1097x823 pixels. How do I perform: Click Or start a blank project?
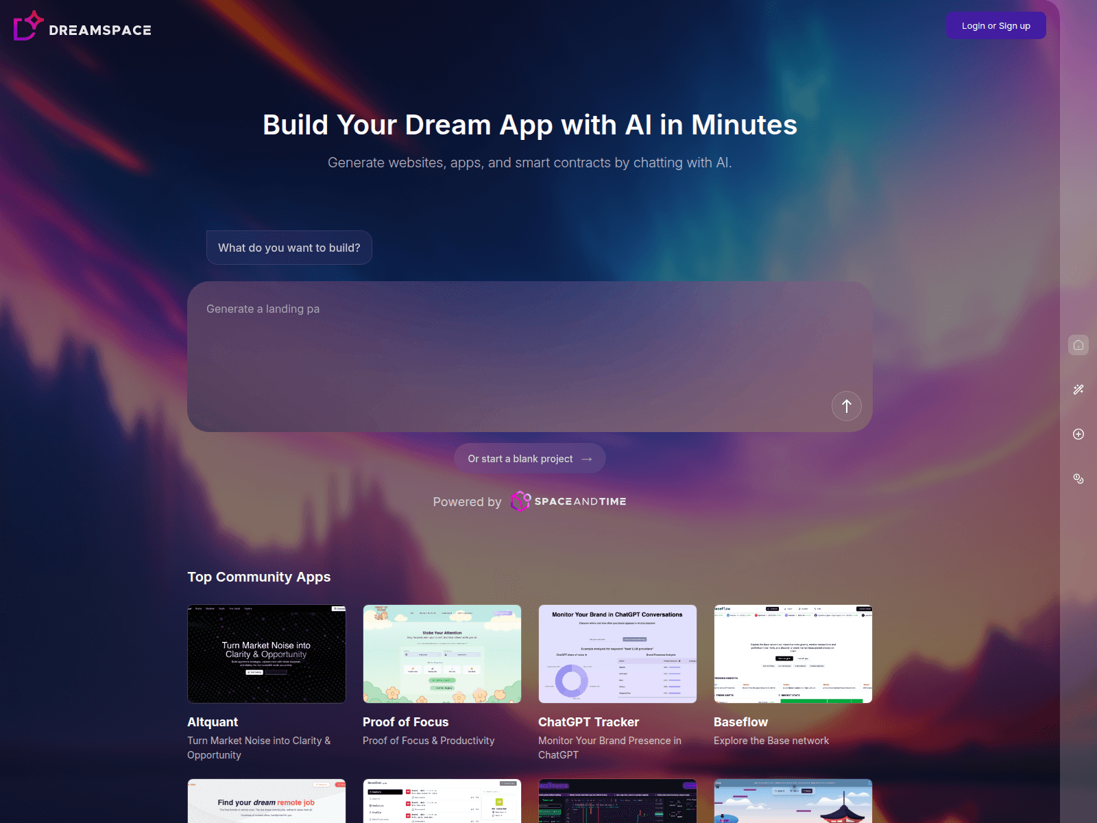(530, 458)
